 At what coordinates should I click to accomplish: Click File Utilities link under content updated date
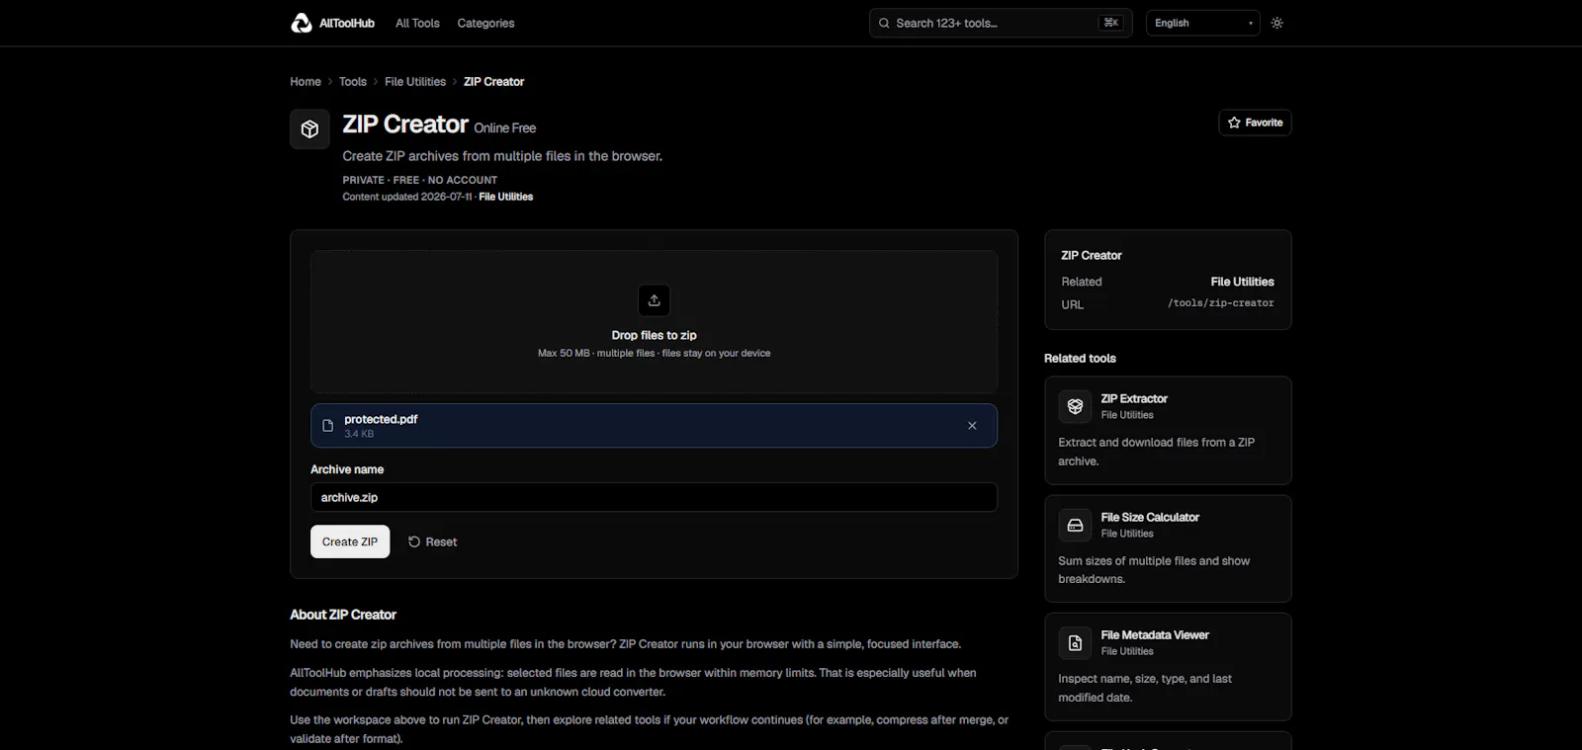(506, 197)
